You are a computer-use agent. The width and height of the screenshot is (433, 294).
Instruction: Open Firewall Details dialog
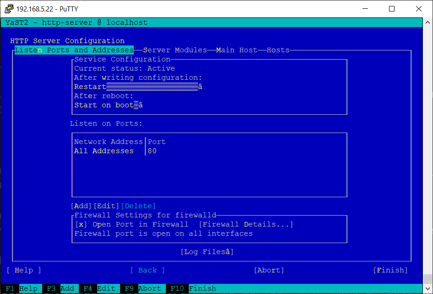(246, 224)
